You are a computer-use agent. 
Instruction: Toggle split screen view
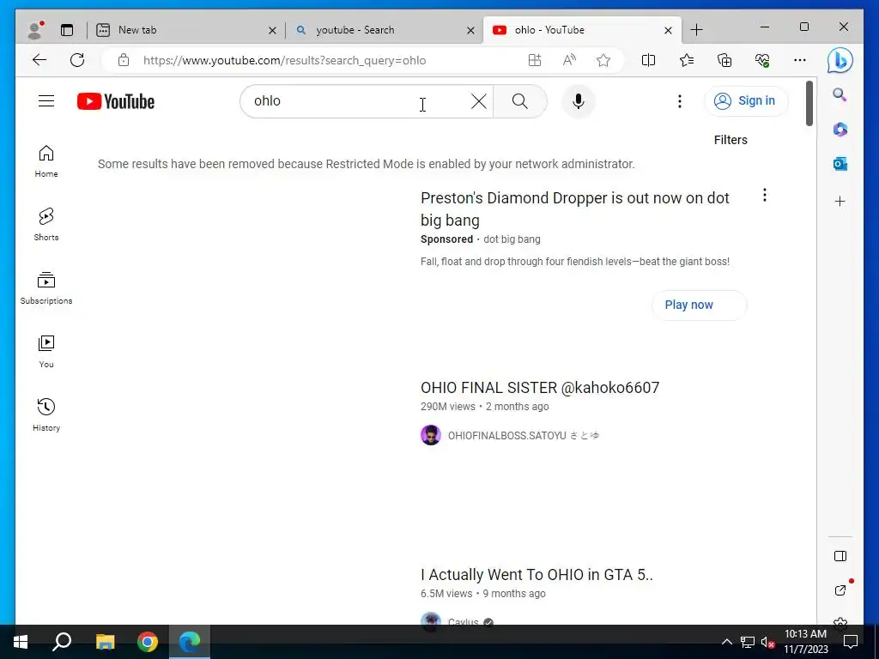(648, 60)
